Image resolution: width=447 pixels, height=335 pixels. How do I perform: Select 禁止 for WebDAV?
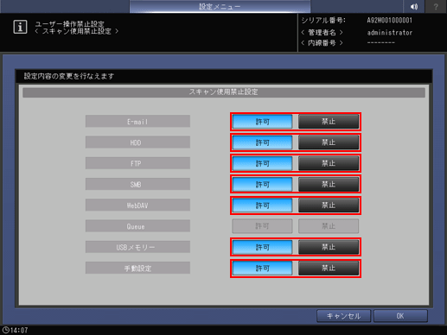pos(329,205)
